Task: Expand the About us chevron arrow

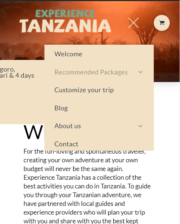Action: pos(140,126)
